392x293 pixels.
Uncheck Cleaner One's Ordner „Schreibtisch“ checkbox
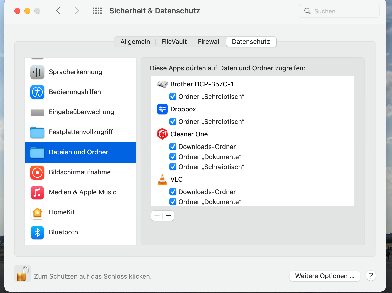coord(173,167)
